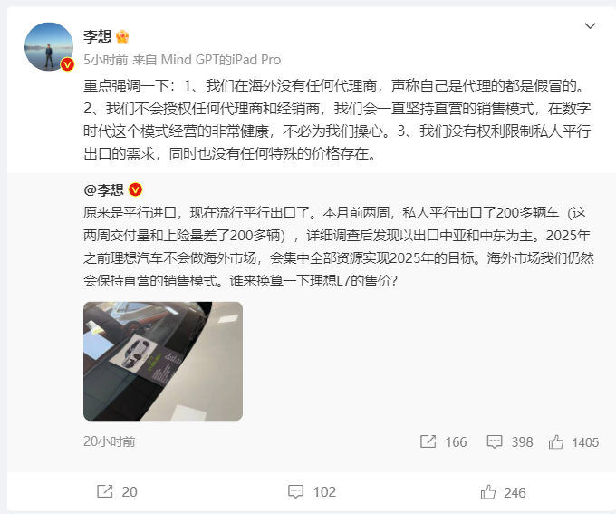Open the @李想 mention in the quoted post
The width and height of the screenshot is (616, 514).
click(x=103, y=190)
